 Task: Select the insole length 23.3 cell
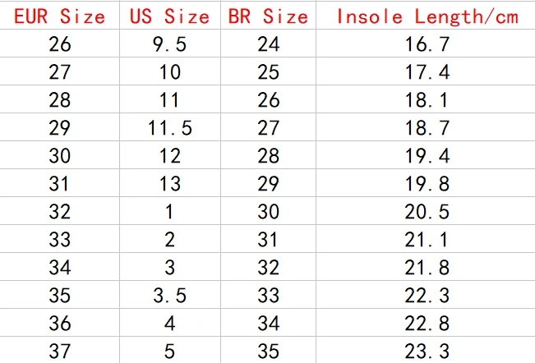click(x=426, y=351)
